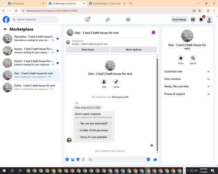Click the Name pencil icon
The width and height of the screenshot is (218, 174).
(x=116, y=82)
